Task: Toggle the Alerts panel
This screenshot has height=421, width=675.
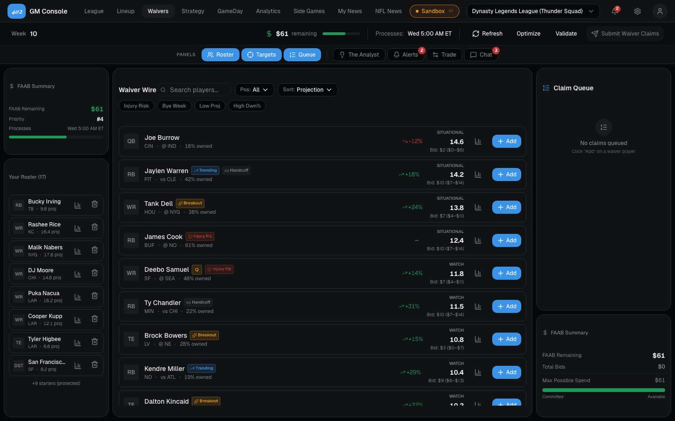Action: 405,55
